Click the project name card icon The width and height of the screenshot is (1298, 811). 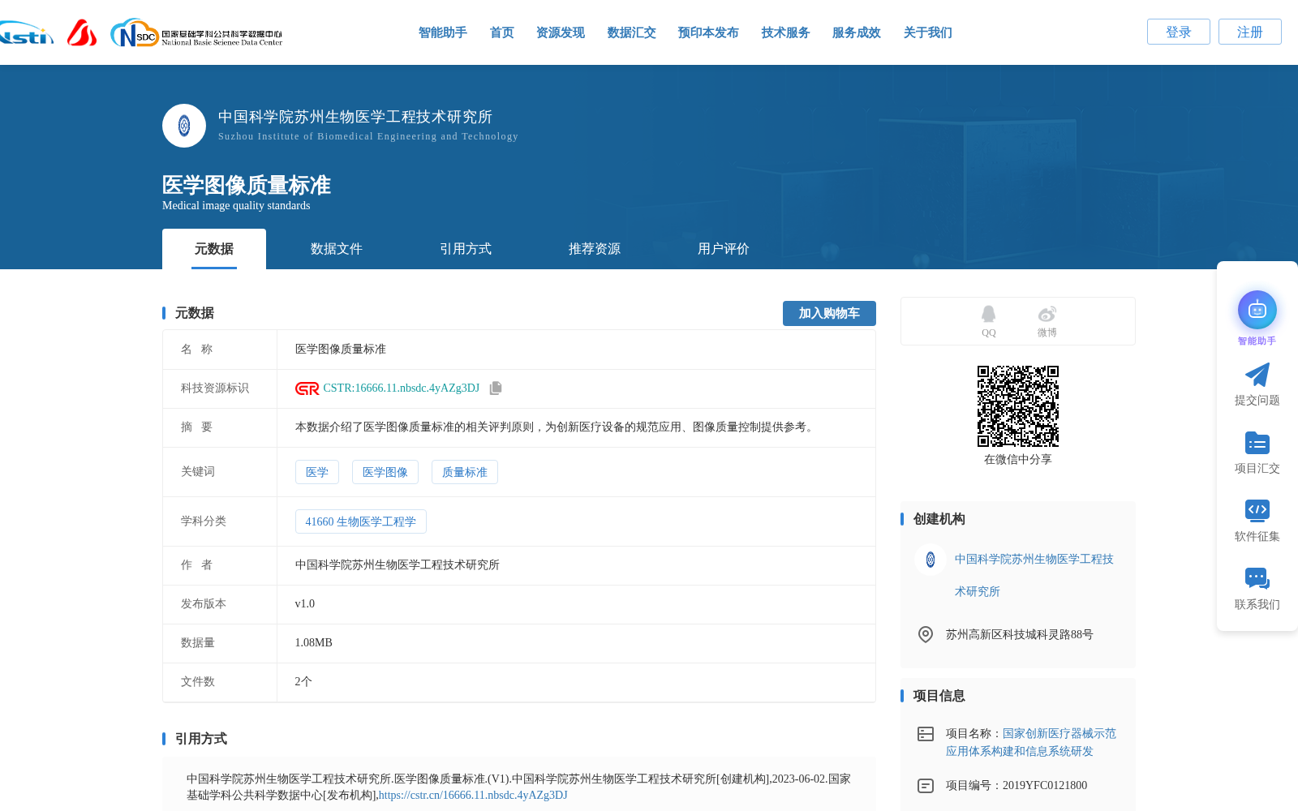[x=926, y=734]
